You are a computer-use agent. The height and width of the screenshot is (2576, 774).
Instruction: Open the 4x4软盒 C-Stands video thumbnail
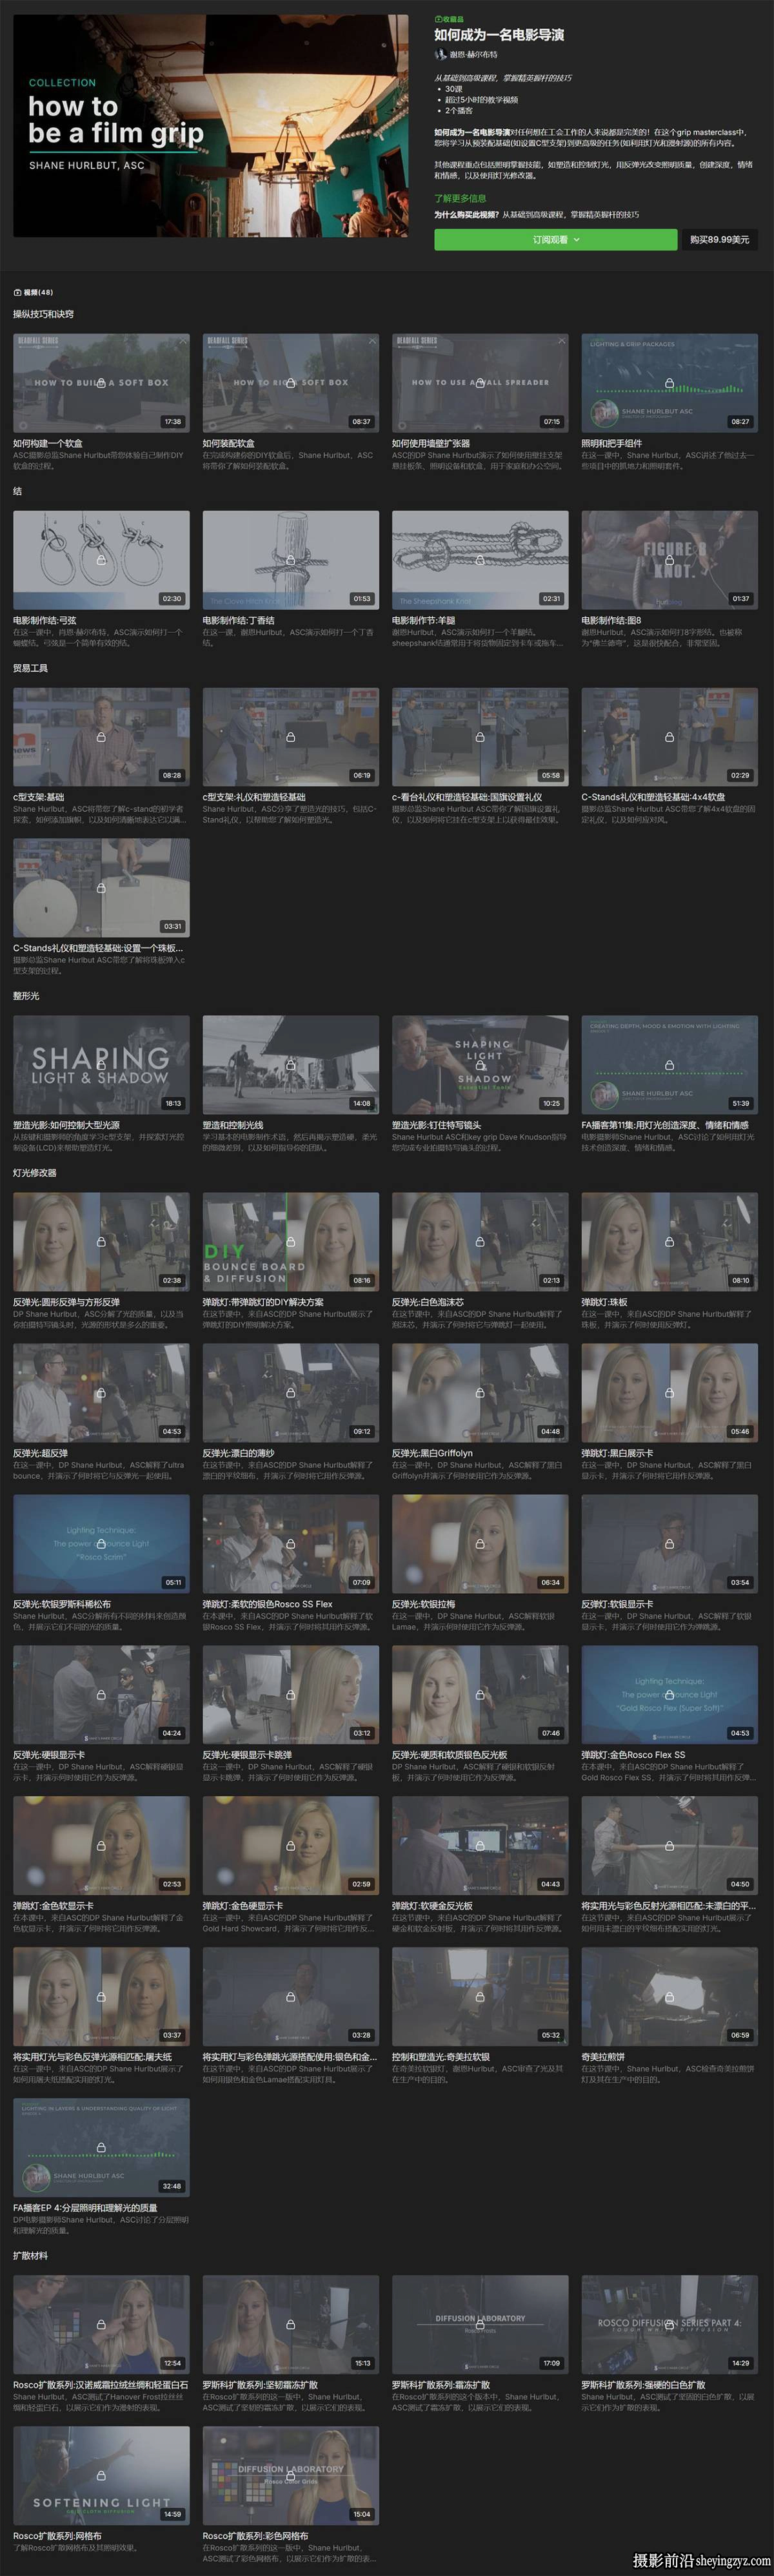pyautogui.click(x=669, y=736)
